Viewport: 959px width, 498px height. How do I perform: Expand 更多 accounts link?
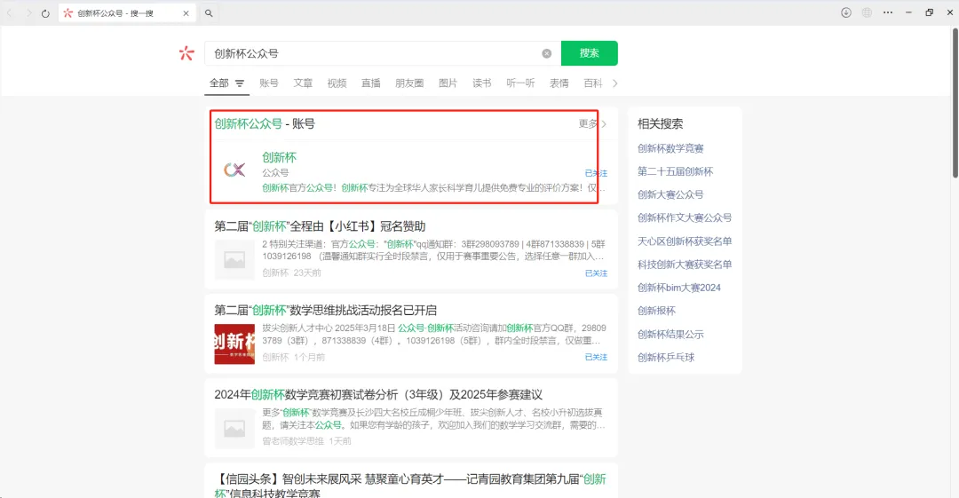(592, 123)
